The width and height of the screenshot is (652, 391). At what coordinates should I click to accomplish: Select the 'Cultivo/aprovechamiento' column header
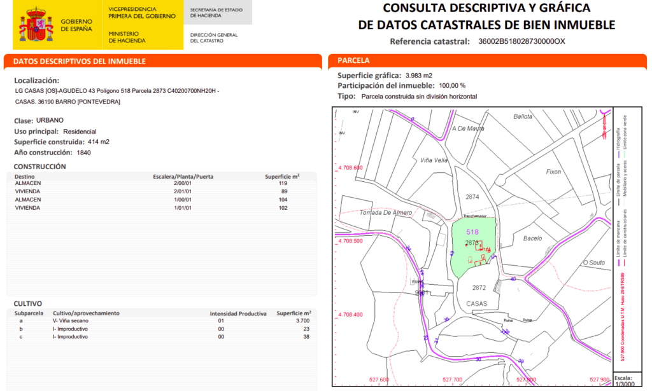click(x=86, y=313)
